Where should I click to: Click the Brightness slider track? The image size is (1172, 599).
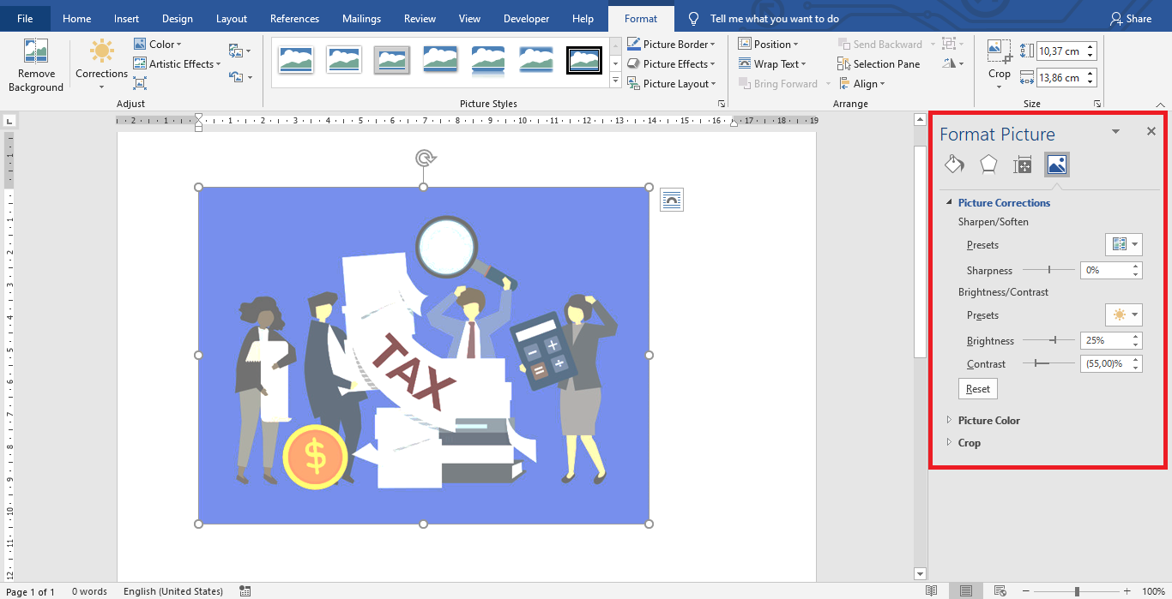[x=1048, y=341]
